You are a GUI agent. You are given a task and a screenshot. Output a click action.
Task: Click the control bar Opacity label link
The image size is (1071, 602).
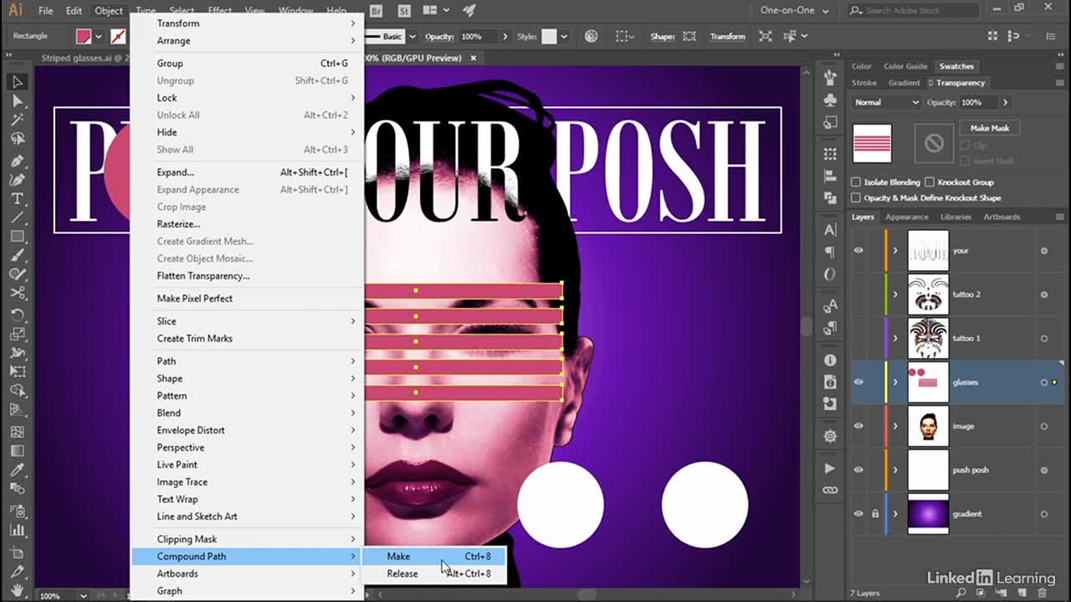click(438, 36)
